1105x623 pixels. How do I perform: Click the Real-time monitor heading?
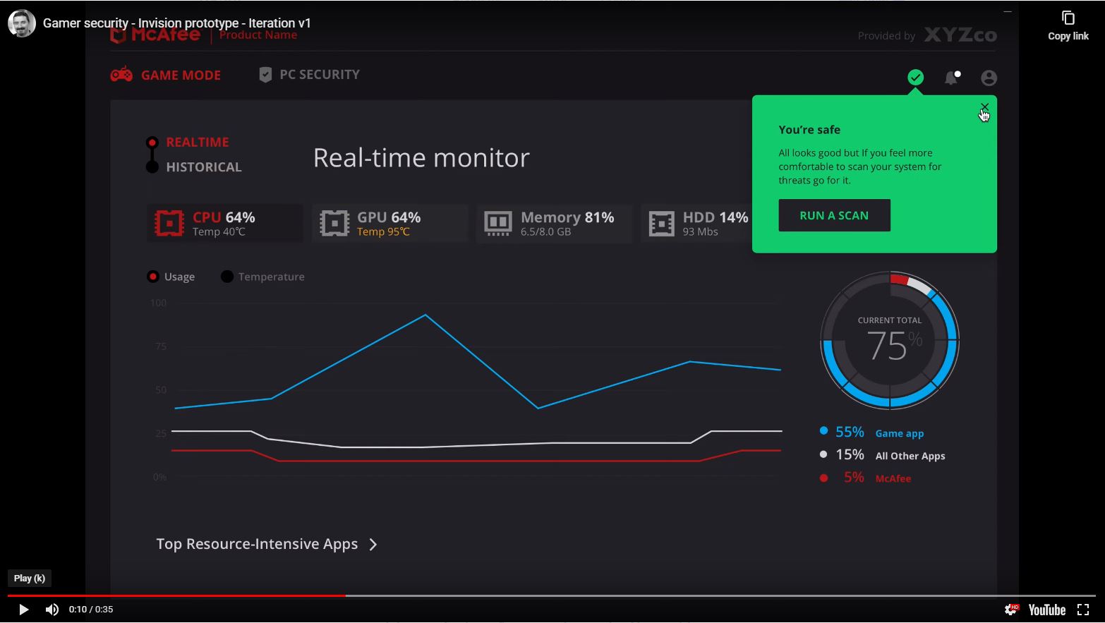[x=421, y=157]
